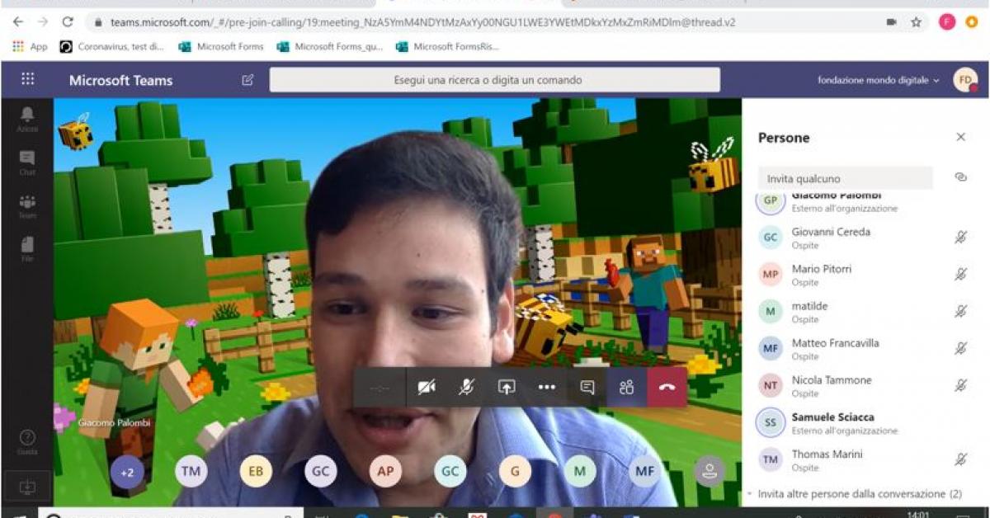Screen dimensions: 990x518
Task: Click download desktop app icon in sidebar
Action: [26, 487]
